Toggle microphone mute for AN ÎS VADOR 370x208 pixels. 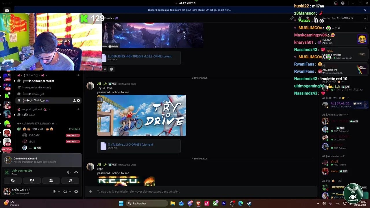pos(54,192)
